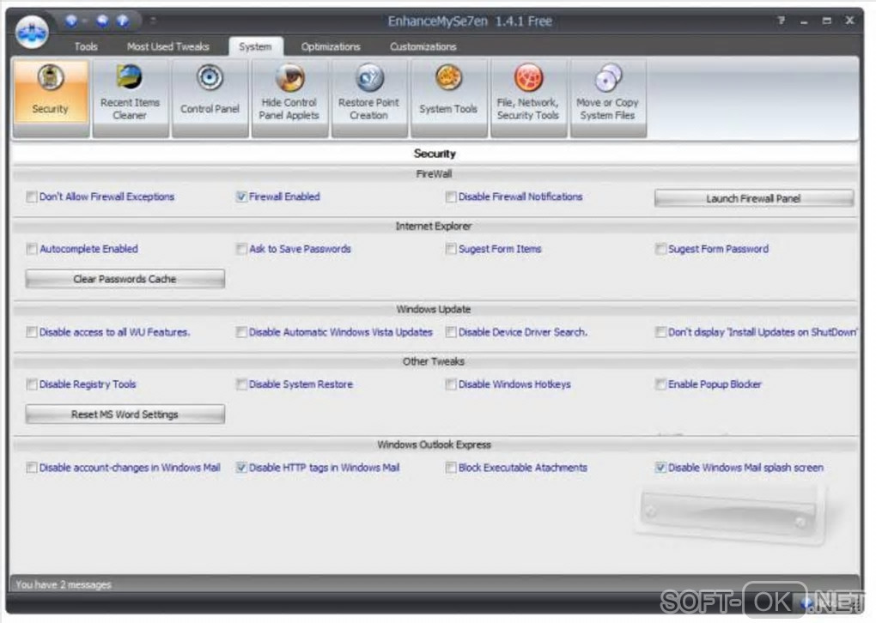Viewport: 876px width, 623px height.
Task: Select the System tab
Action: coord(255,46)
